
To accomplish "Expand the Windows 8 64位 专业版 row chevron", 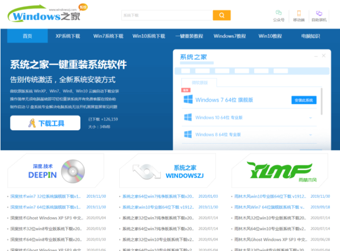I will click(310, 135).
